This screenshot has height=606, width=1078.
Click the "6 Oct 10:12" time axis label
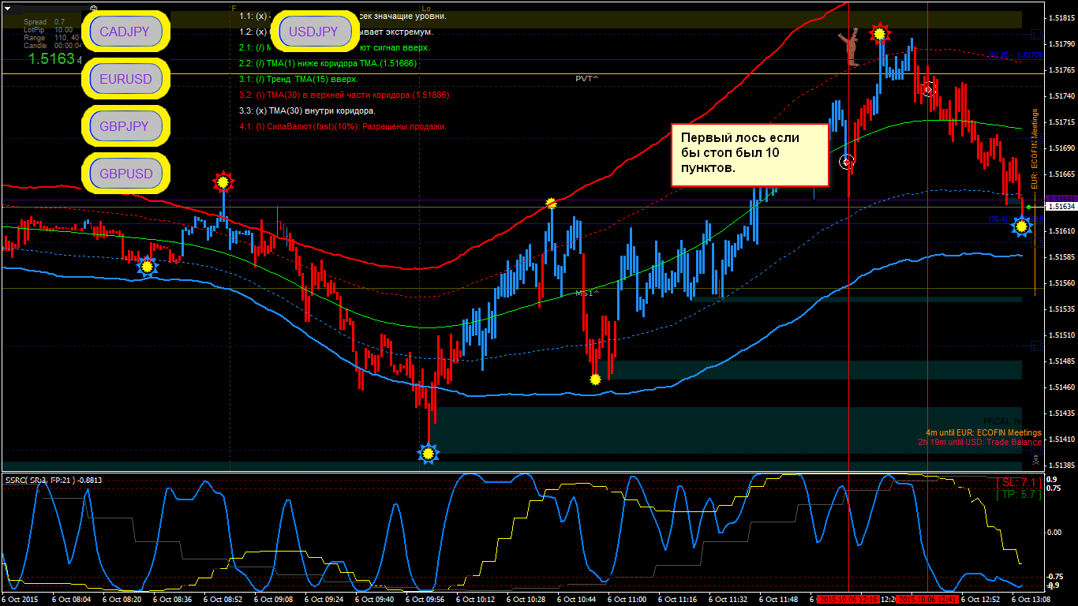point(475,600)
